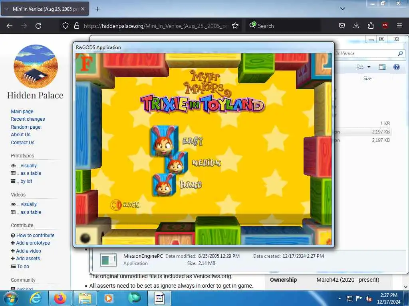Click the Hidden Palace logo image
Viewport: 409px width, 306px height.
click(x=36, y=67)
